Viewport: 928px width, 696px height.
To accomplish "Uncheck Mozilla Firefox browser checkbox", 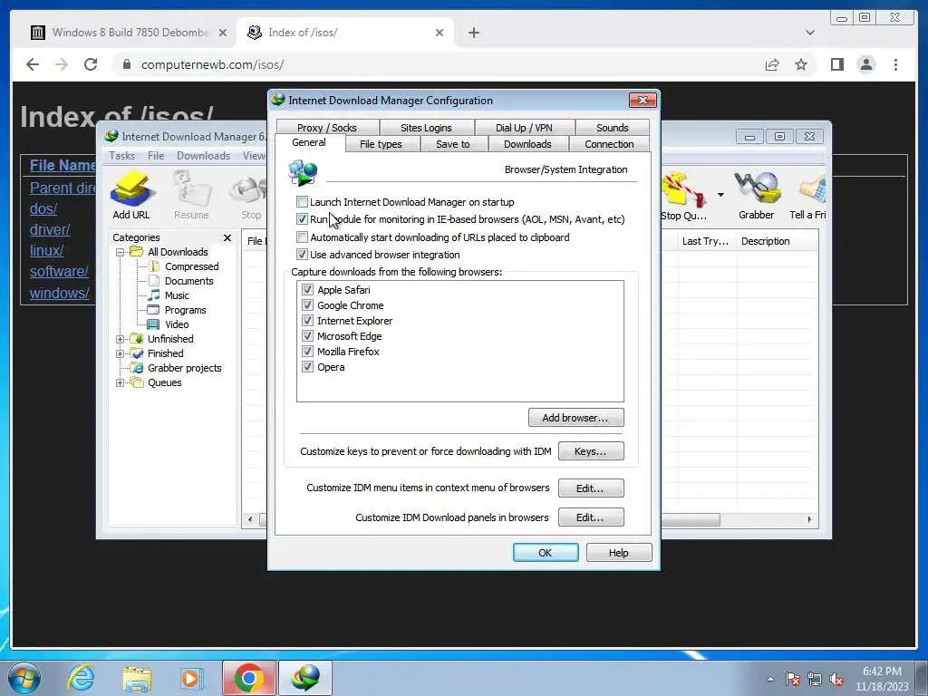I will coord(307,351).
